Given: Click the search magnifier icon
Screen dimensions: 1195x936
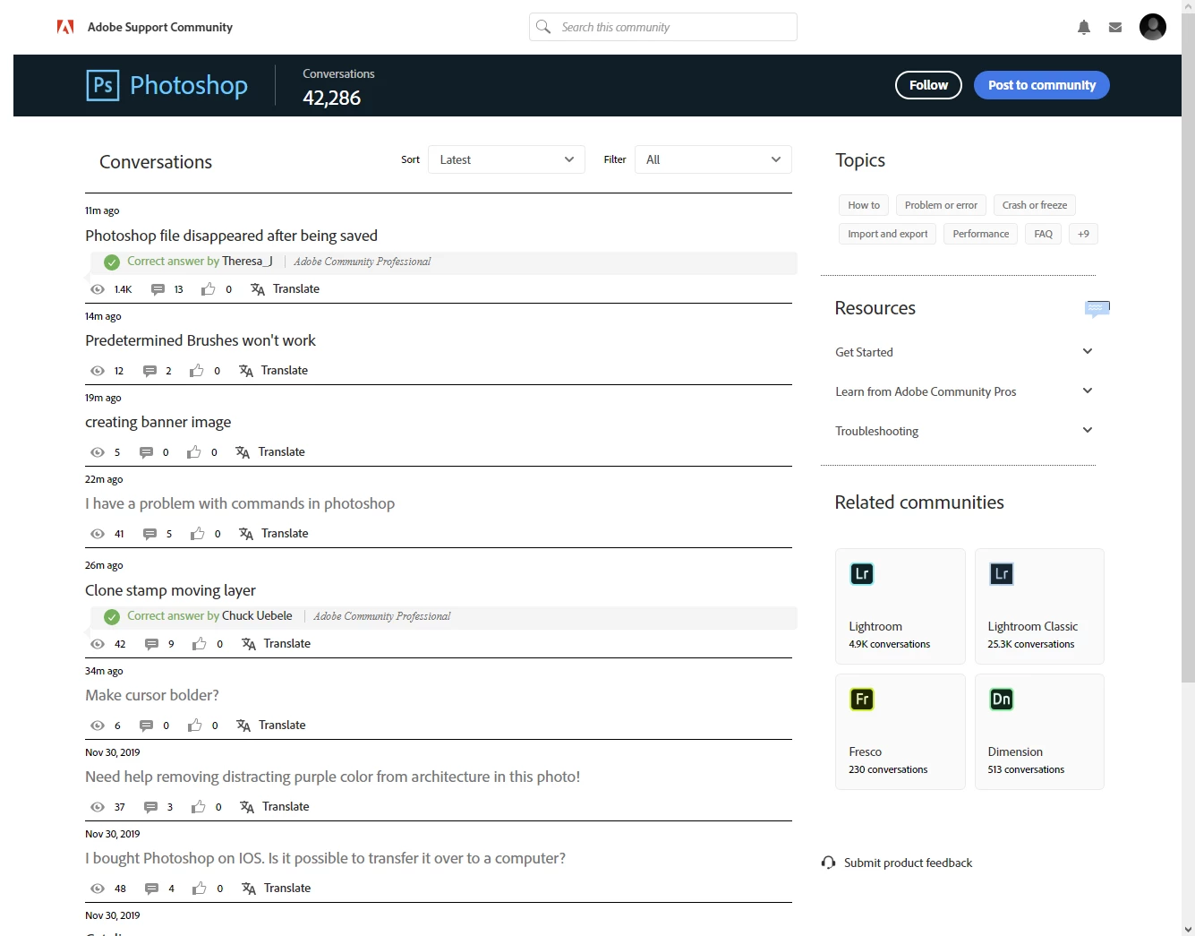Looking at the screenshot, I should point(543,27).
